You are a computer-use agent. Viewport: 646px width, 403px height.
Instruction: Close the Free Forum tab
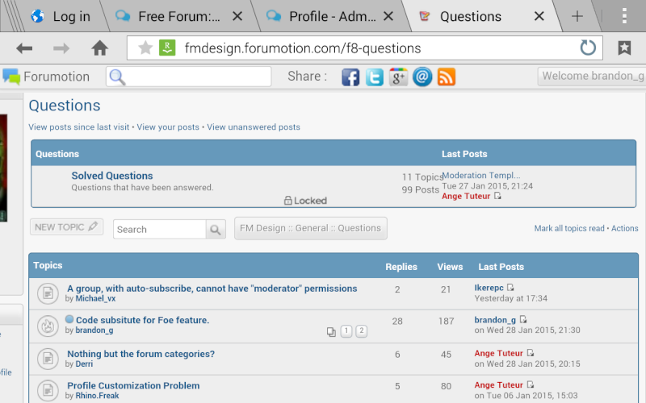[237, 16]
